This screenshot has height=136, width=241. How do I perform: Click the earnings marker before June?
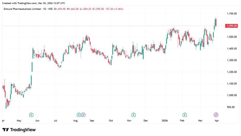click(31, 114)
